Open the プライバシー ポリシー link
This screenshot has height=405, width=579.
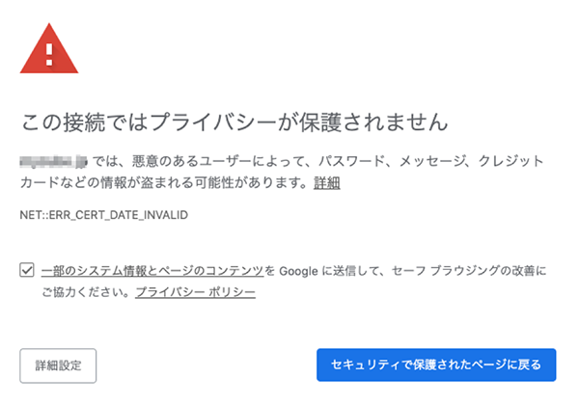(195, 291)
